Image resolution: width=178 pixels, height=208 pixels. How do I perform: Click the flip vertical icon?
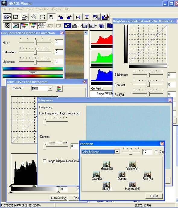(87, 17)
